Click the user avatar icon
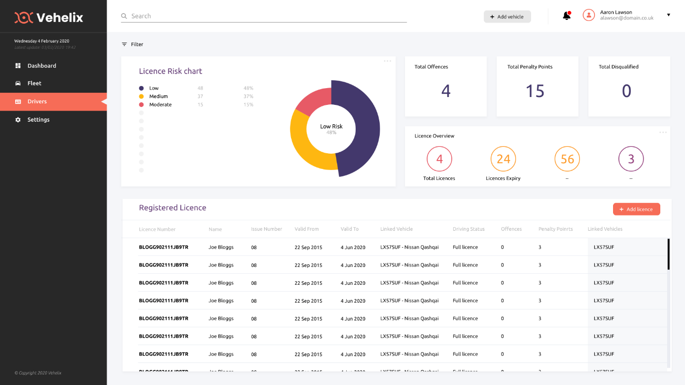This screenshot has width=685, height=385. (588, 15)
